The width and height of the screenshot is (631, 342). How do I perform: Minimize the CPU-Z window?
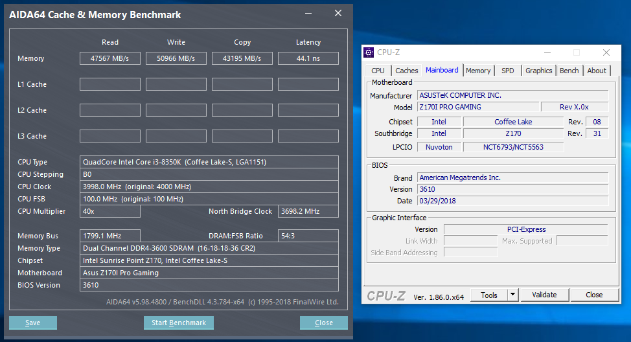tap(547, 52)
